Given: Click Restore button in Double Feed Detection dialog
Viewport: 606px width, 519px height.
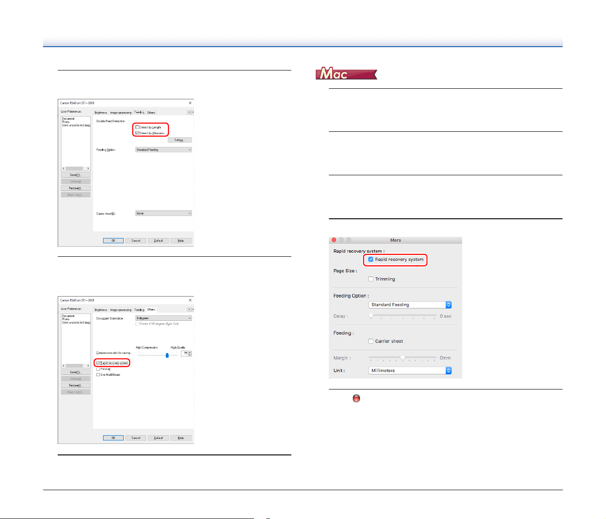Looking at the screenshot, I should pos(76,188).
